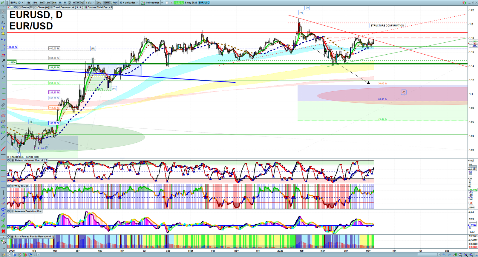Select the black arrow drawing tool
The width and height of the screenshot is (478, 257).
pos(3,61)
